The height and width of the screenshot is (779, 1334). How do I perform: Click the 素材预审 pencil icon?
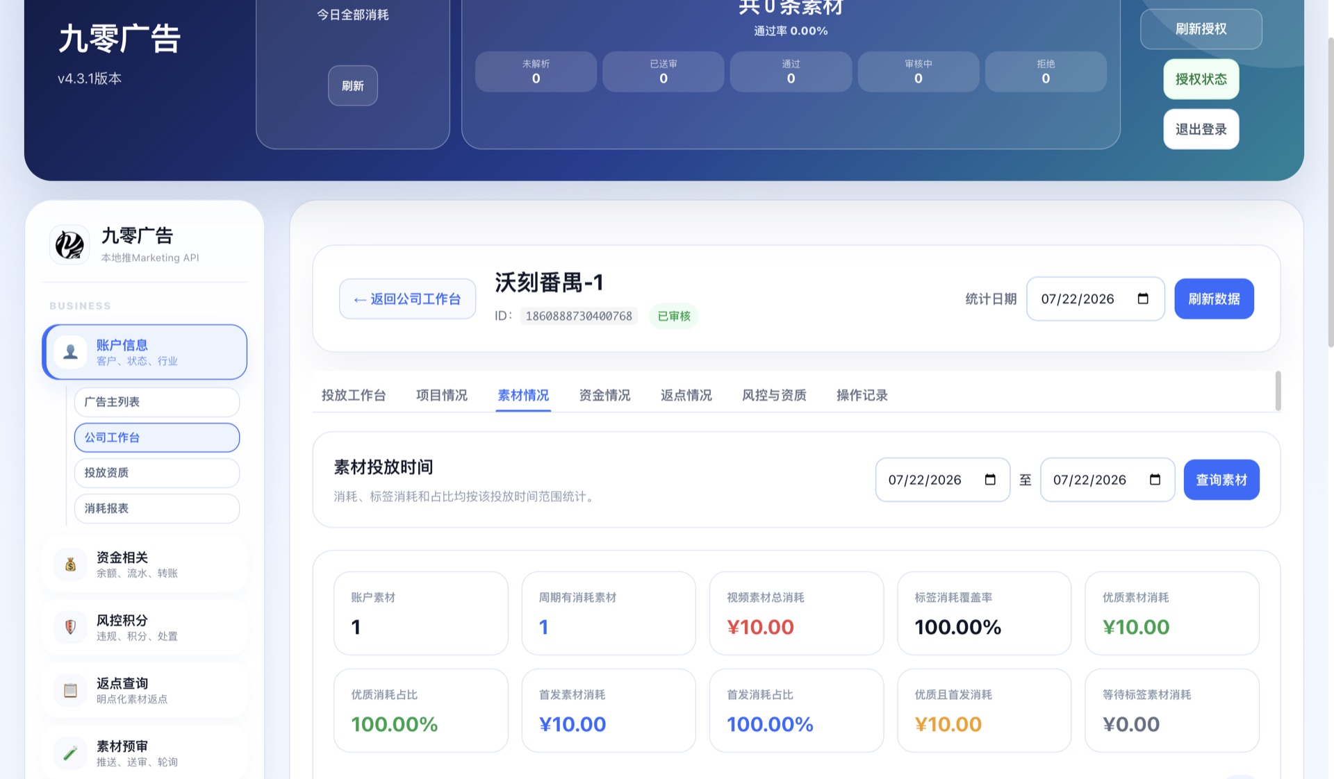(x=70, y=753)
